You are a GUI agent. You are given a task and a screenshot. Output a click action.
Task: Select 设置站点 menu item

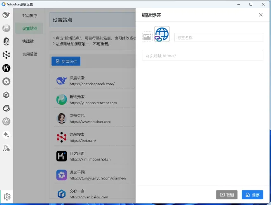[29, 28]
